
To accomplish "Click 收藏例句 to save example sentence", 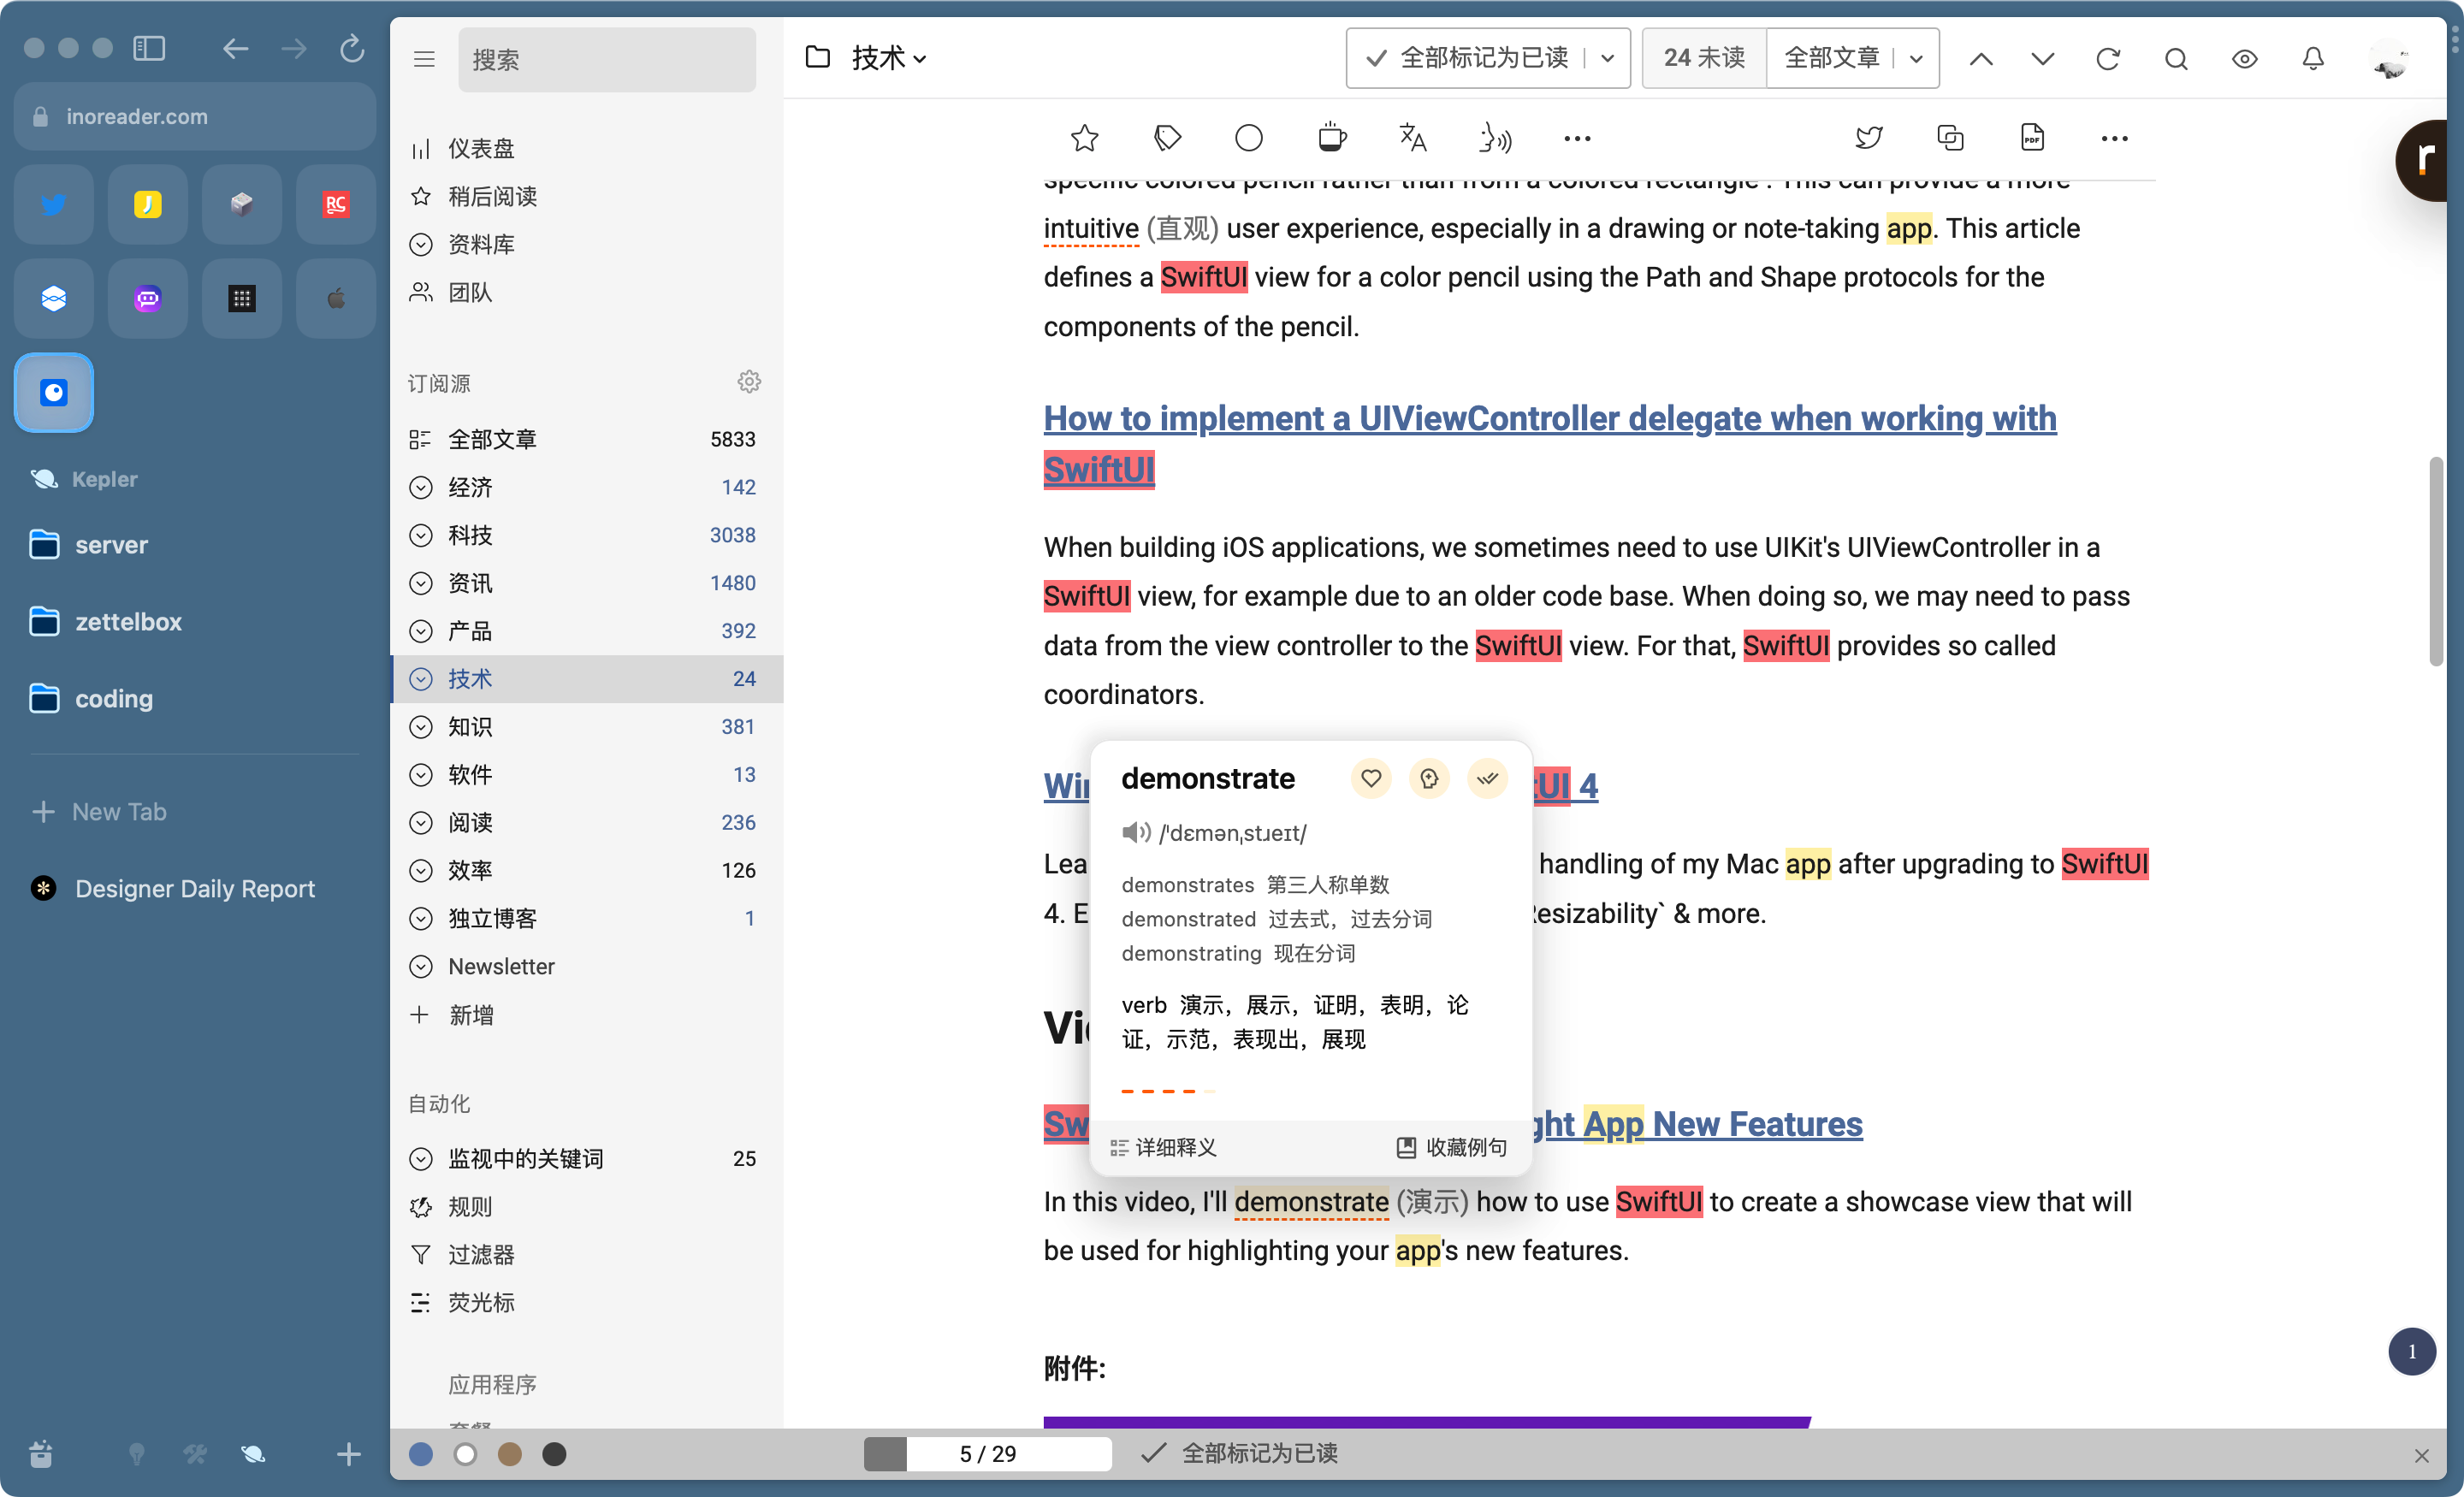I will [1452, 1147].
